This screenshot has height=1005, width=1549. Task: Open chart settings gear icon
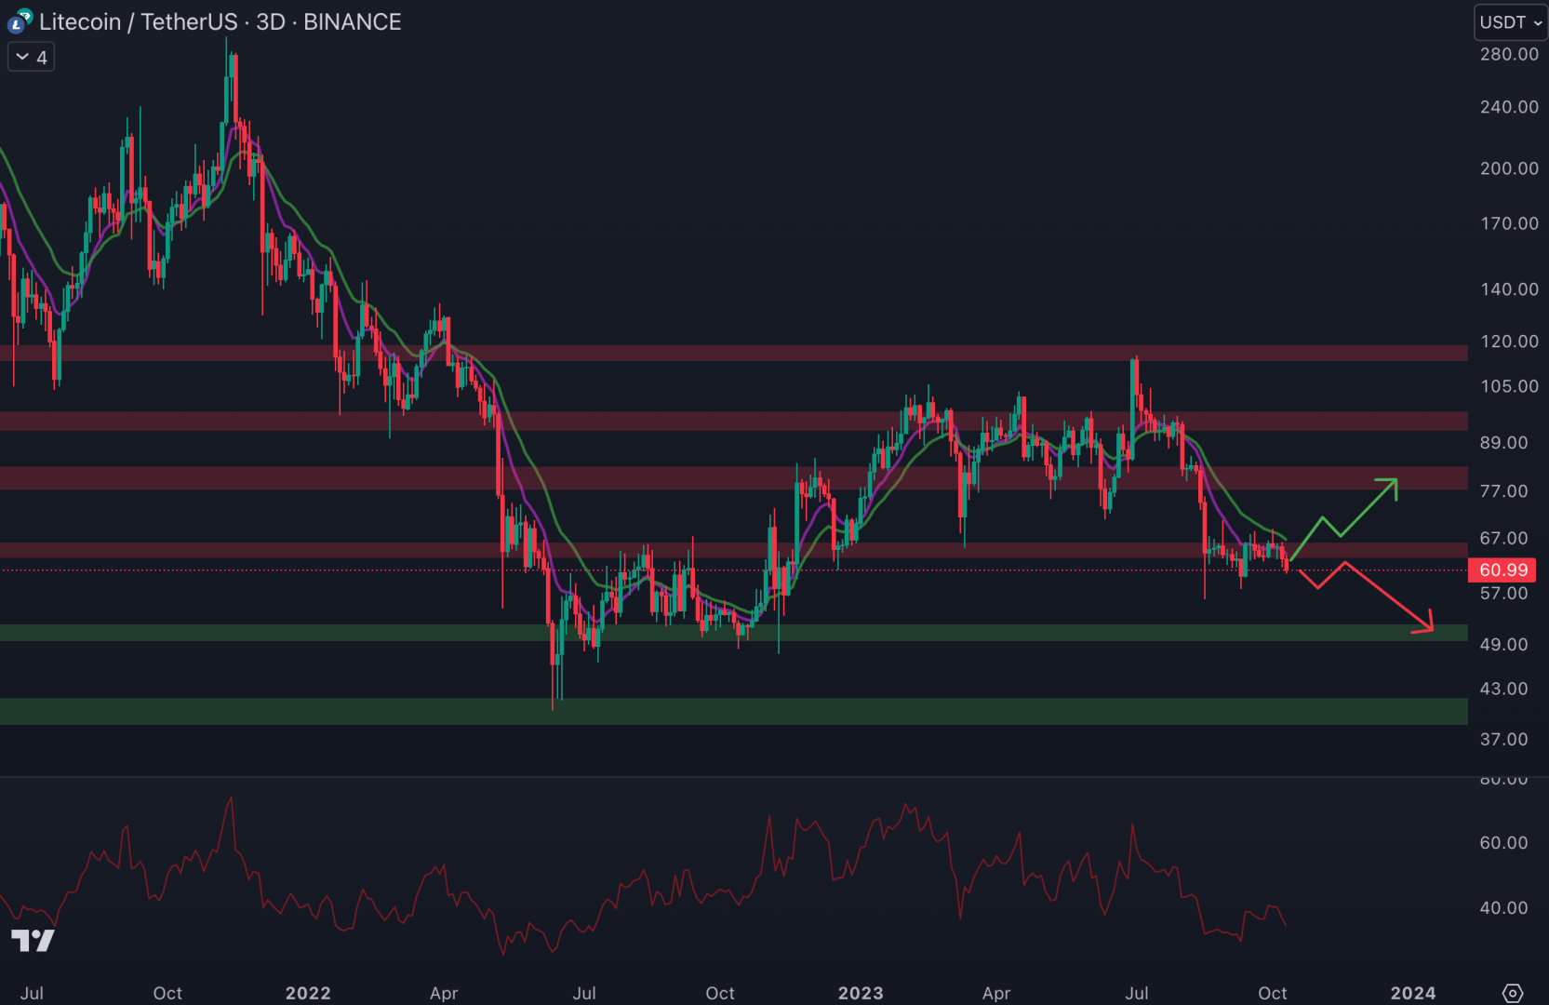pyautogui.click(x=1513, y=993)
